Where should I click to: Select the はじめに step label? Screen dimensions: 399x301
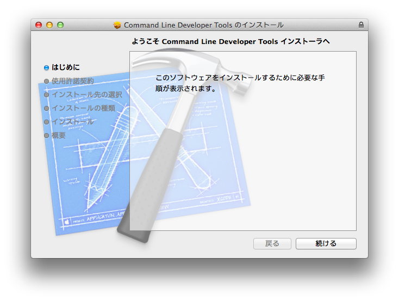coord(66,67)
